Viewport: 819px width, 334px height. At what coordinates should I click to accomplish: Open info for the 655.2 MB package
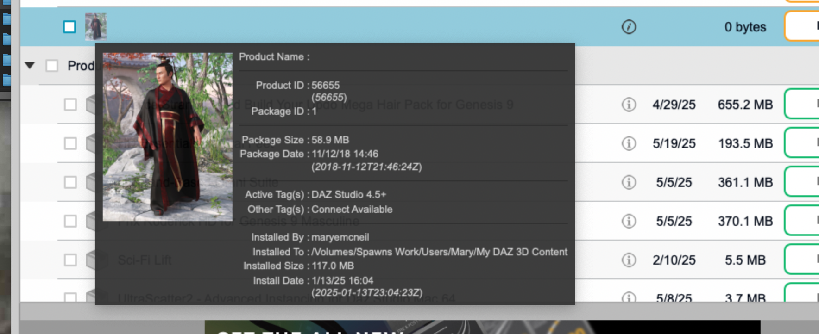click(629, 105)
